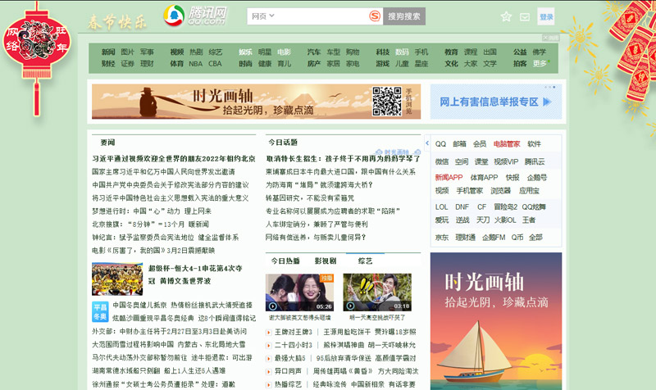656x390 pixels.
Task: Open the LOL game link
Action: (441, 206)
